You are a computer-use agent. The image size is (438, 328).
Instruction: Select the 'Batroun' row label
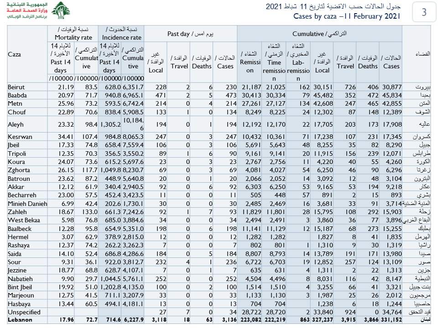(19, 179)
